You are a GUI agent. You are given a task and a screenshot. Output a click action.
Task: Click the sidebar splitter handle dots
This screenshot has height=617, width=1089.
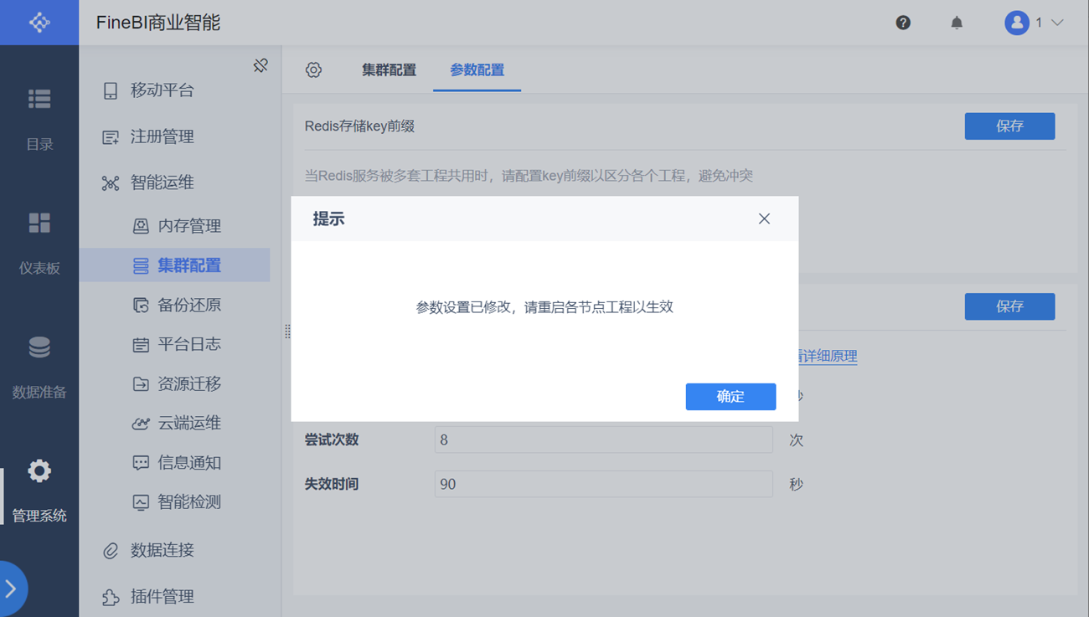[x=287, y=332]
